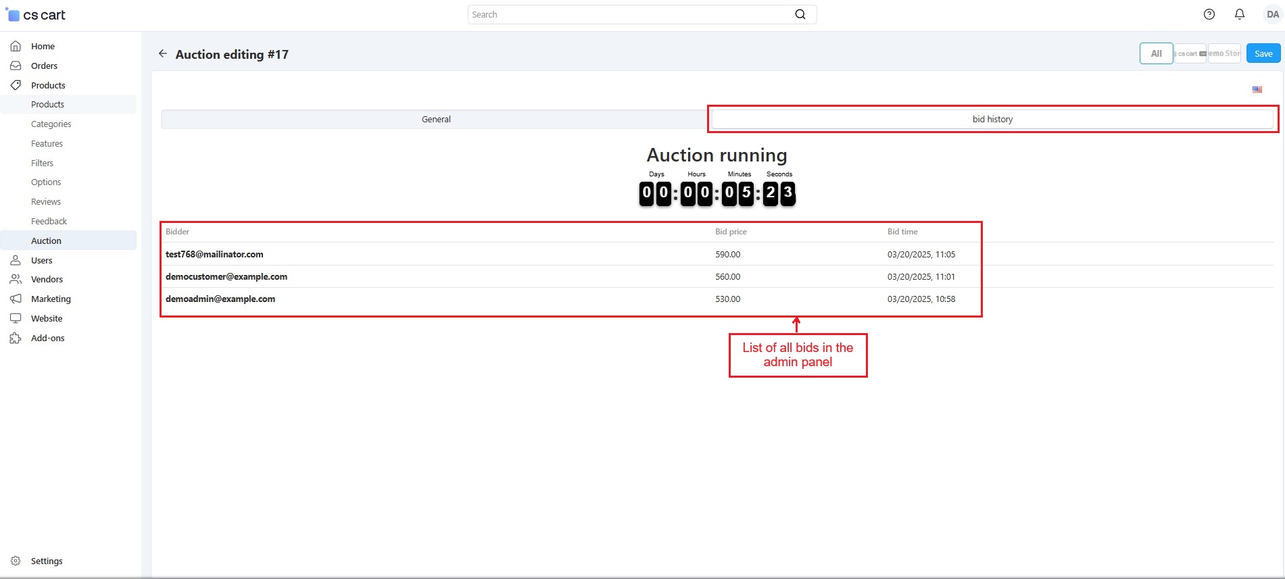Open the Categories sidebar item
The height and width of the screenshot is (579, 1285).
[x=51, y=124]
